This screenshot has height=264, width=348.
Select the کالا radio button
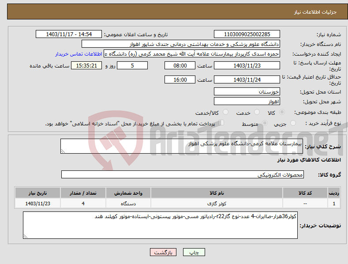click(x=282, y=112)
